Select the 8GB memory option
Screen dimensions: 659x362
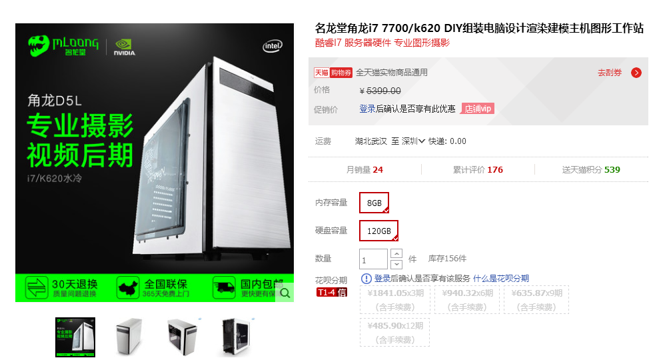click(374, 203)
